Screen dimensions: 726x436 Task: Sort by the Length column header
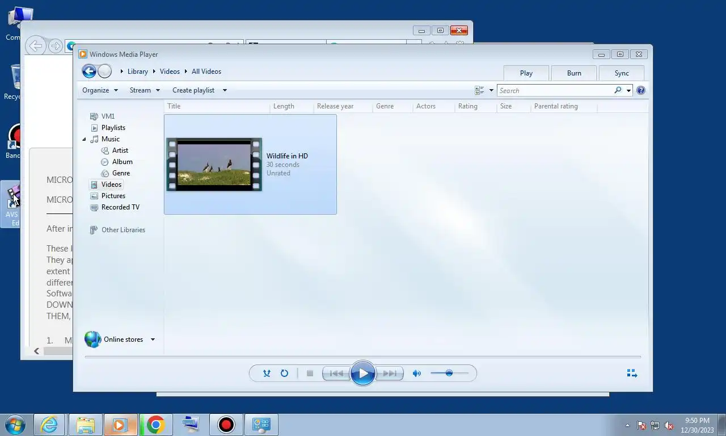(x=292, y=106)
